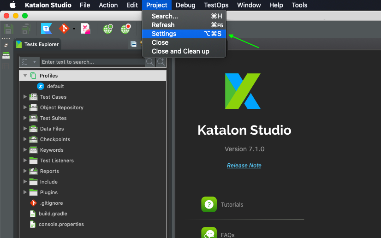The width and height of the screenshot is (381, 238).
Task: Click the Data Files database icon
Action: point(33,129)
